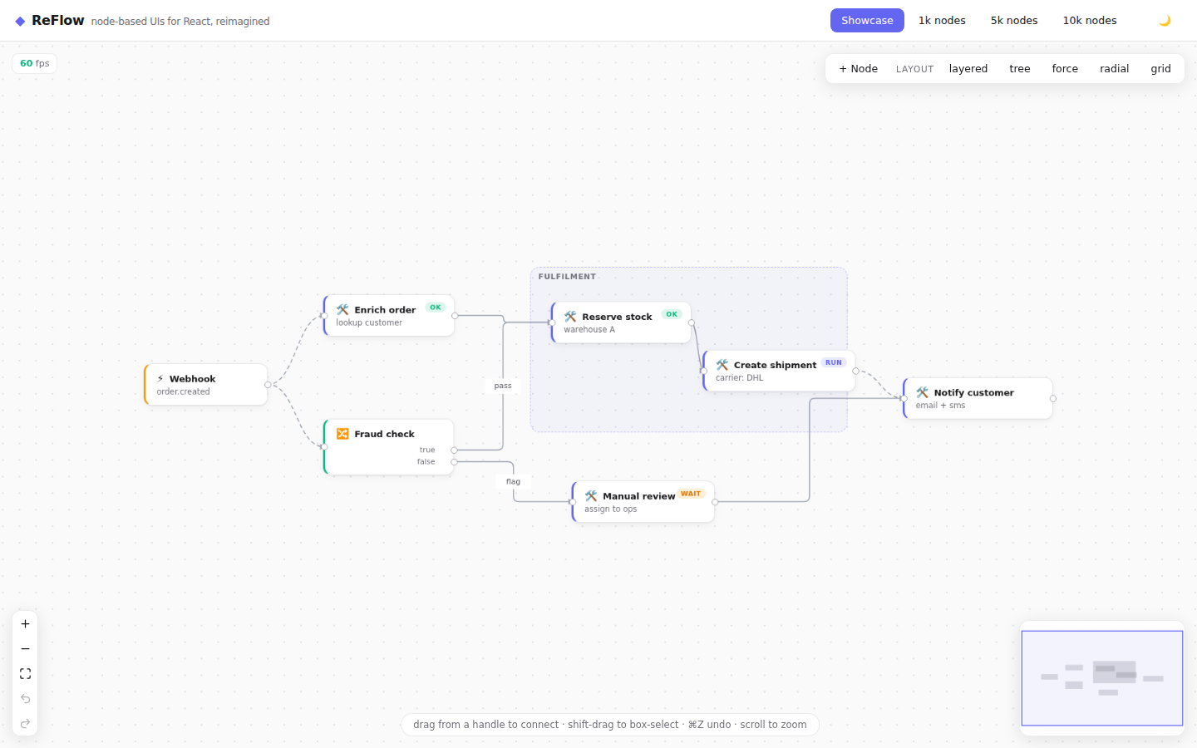Load the 10k nodes tab
Screen dimensions: 1197x748
[1090, 21]
